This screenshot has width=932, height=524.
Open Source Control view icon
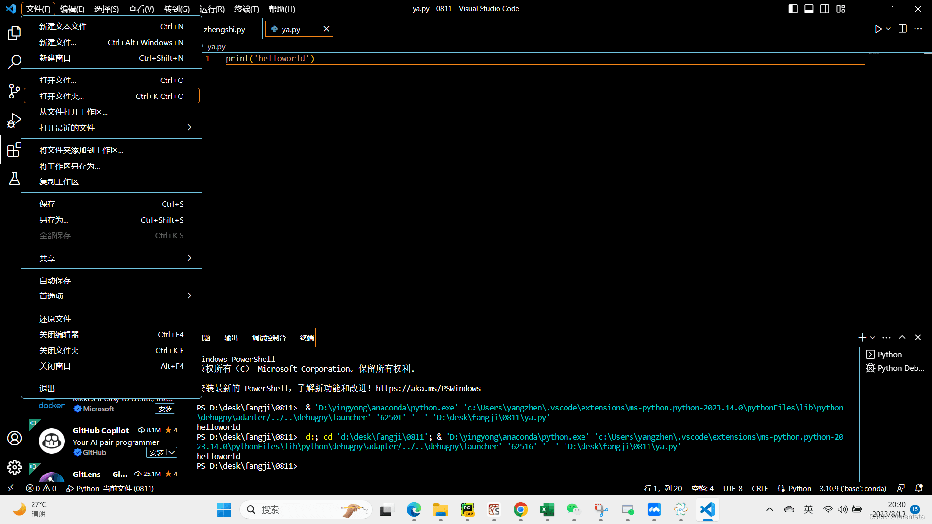coord(14,91)
